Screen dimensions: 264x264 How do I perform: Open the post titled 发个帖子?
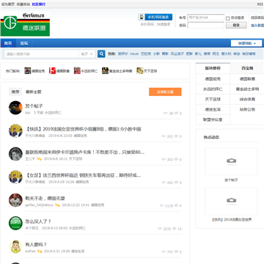34,106
